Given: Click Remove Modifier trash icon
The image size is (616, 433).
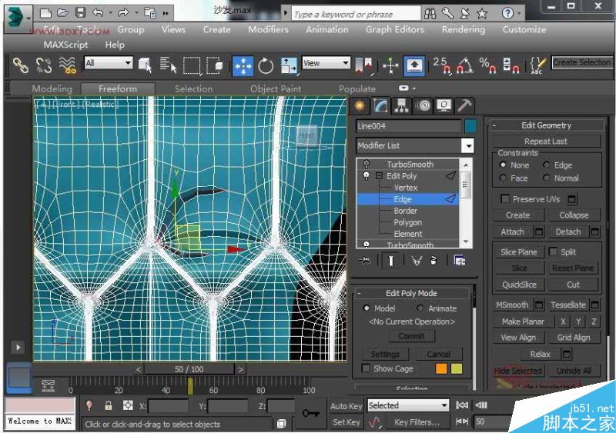Looking at the screenshot, I should pyautogui.click(x=434, y=260).
